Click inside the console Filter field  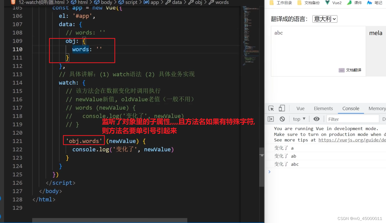352,119
